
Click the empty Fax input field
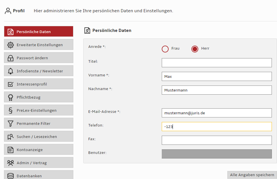click(x=217, y=140)
